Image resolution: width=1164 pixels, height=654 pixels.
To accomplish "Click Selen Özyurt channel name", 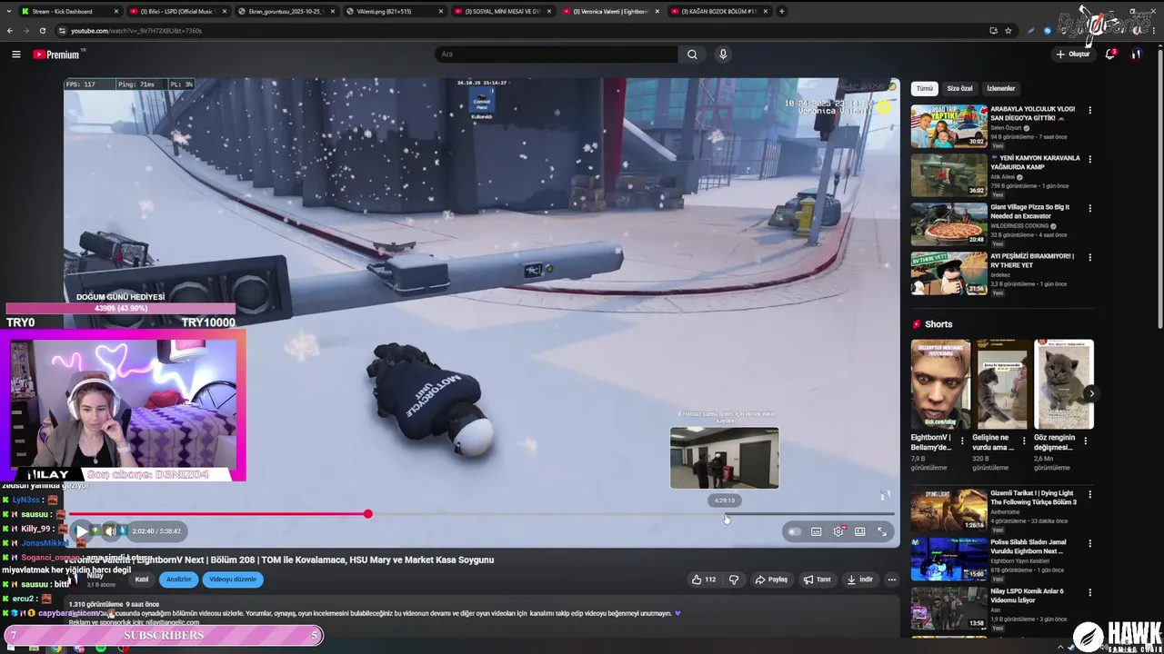I will (1006, 128).
